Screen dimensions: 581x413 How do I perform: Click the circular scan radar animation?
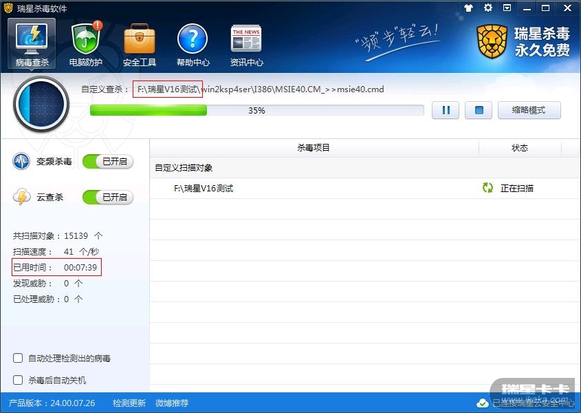click(41, 104)
